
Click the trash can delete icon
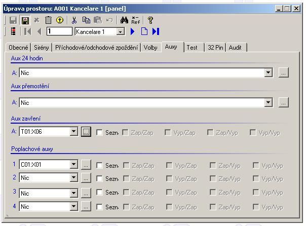click(49, 20)
